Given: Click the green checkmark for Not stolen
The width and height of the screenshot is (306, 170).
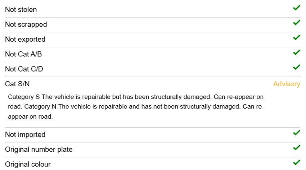Looking at the screenshot, I should 296,8.
